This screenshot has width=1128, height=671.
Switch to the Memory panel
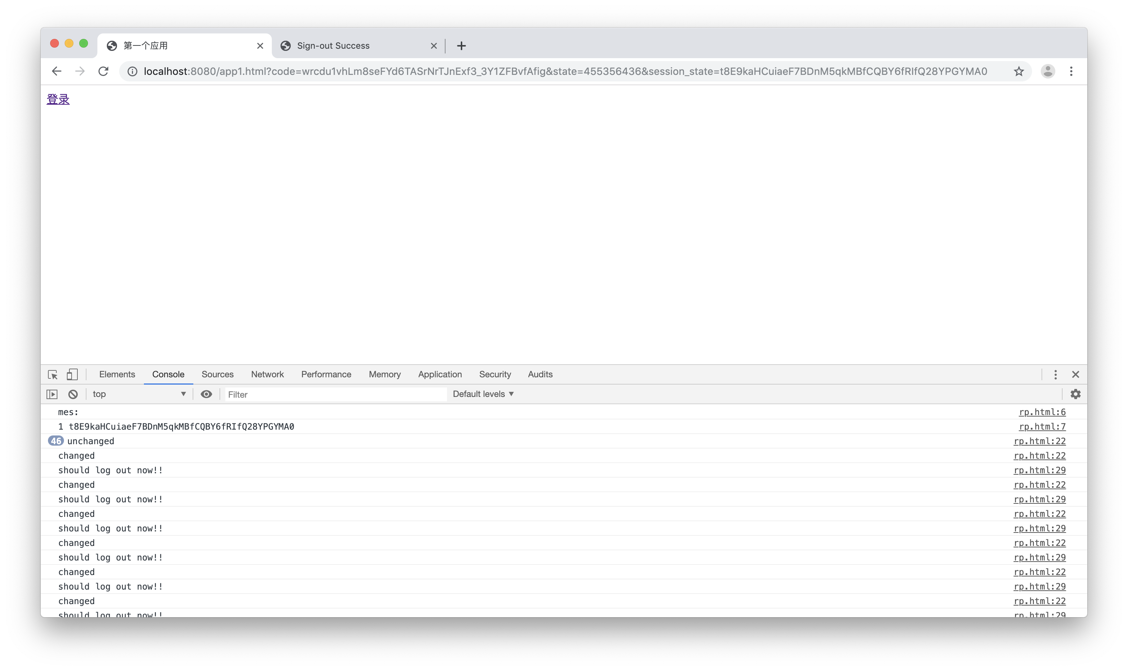pos(384,374)
